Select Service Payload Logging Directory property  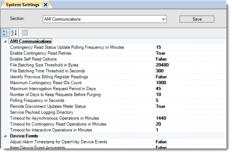(42, 112)
